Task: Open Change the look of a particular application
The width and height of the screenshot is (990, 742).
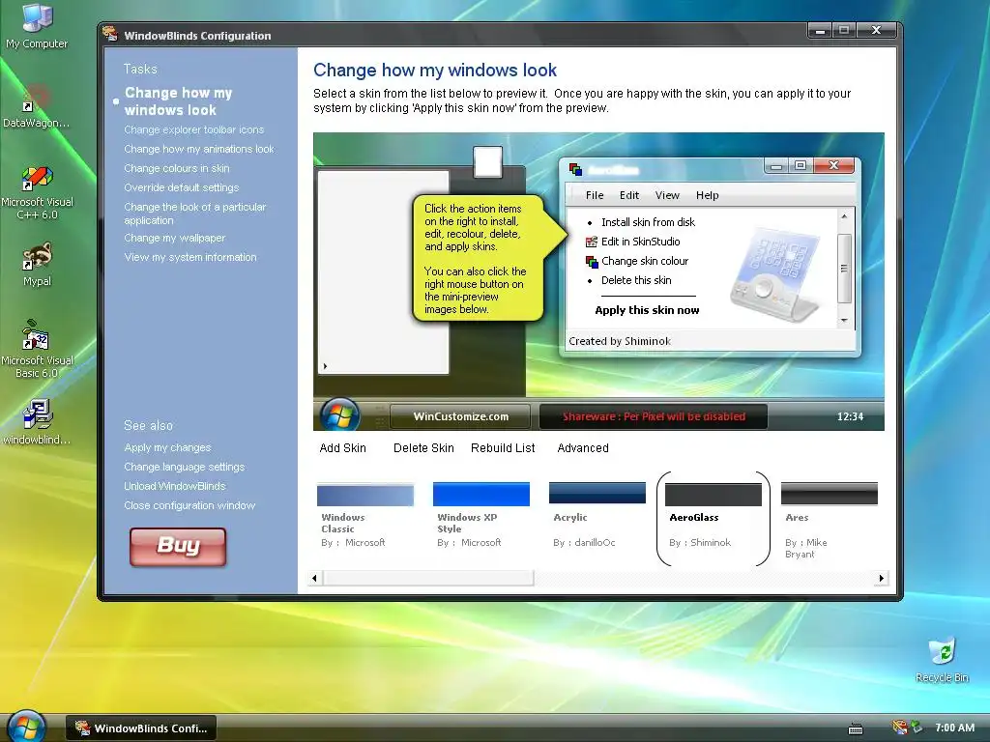Action: tap(194, 214)
